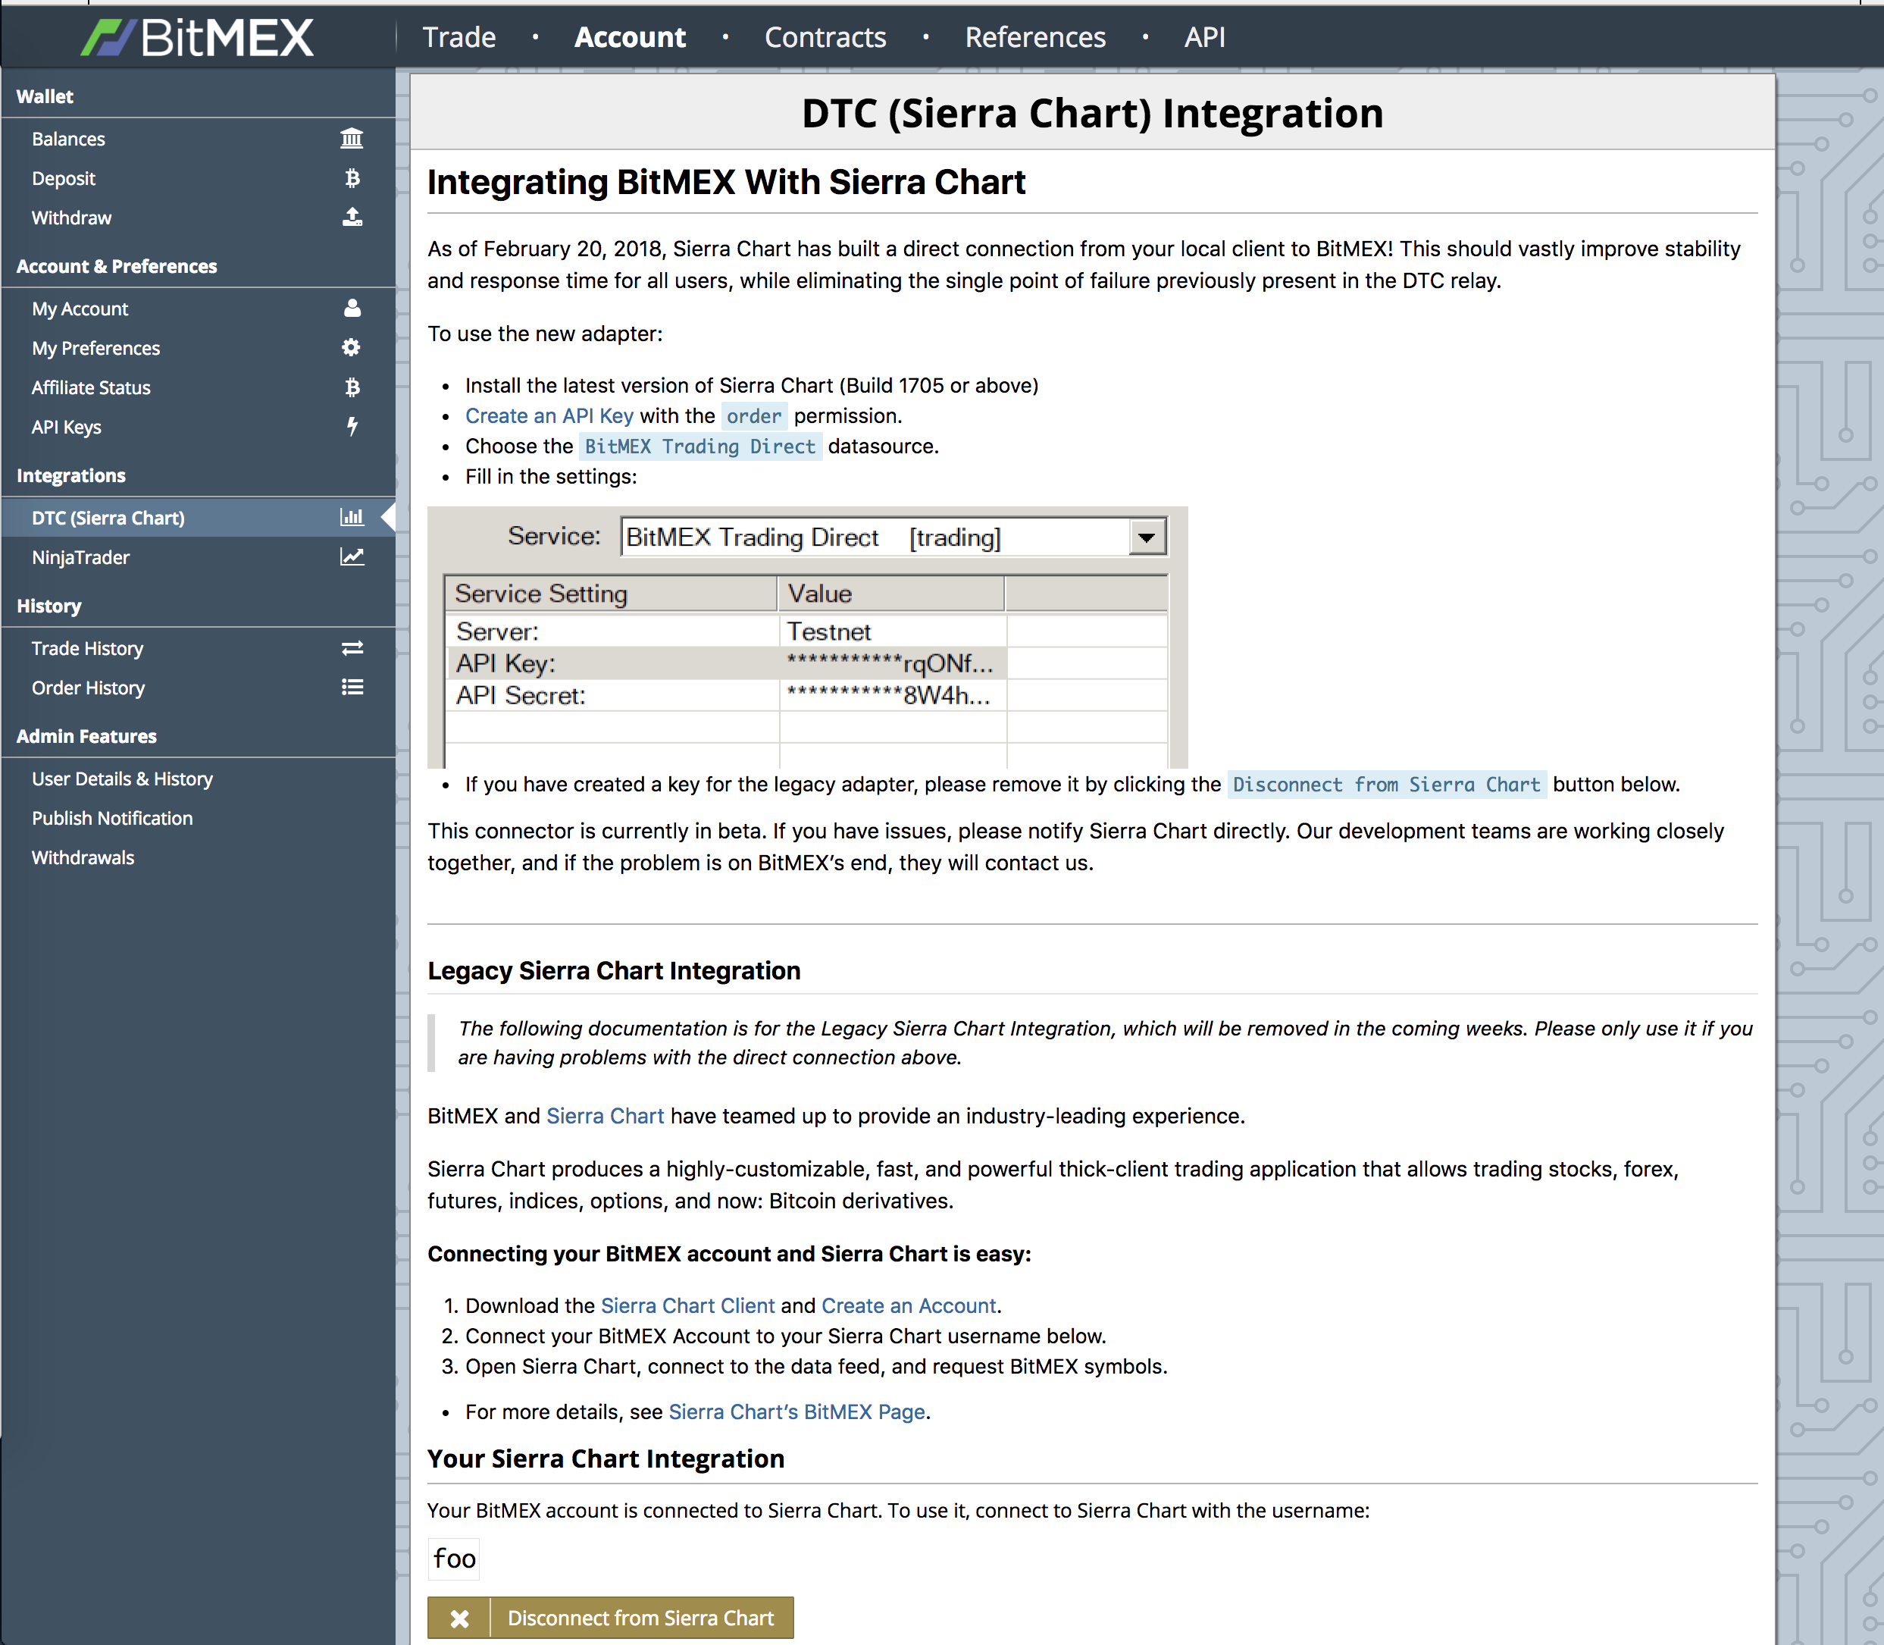Click the upload icon beside Withdraw
Screen dimensions: 1884x1645
coord(352,218)
